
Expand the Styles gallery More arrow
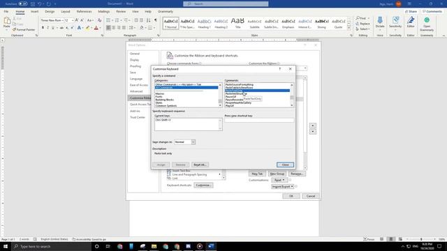[x=349, y=28]
